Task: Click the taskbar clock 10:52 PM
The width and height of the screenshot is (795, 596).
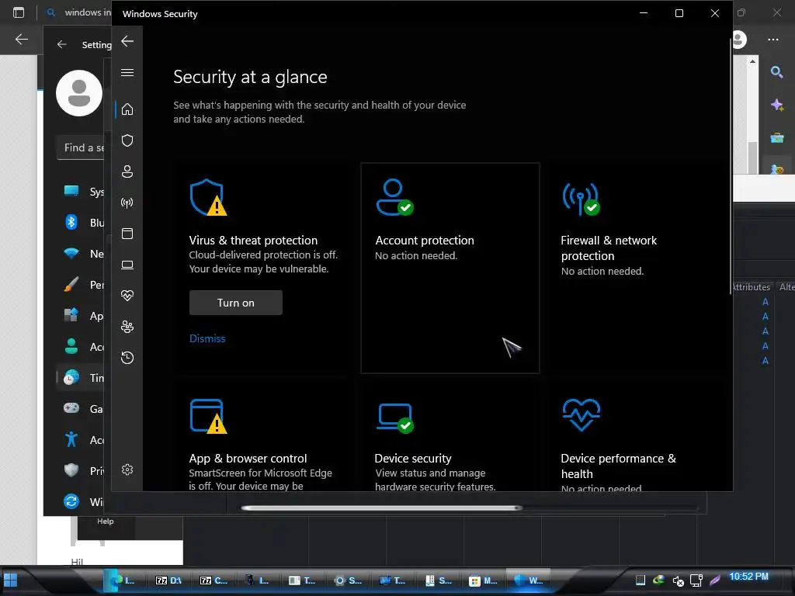Action: pos(748,577)
